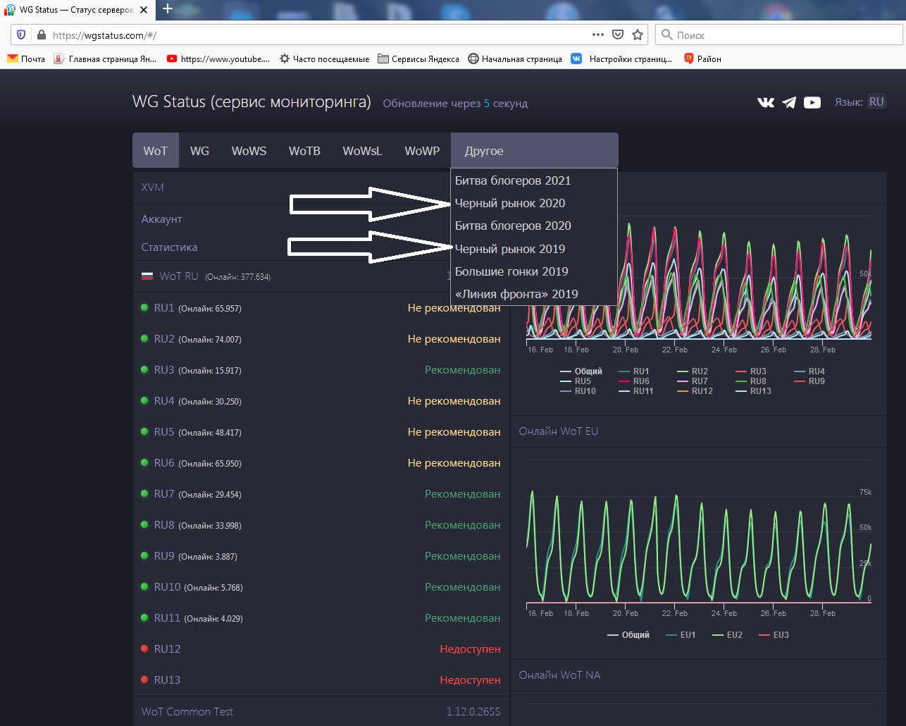Choose Большие гонки 2019 menu item
This screenshot has height=726, width=906.
(x=534, y=271)
